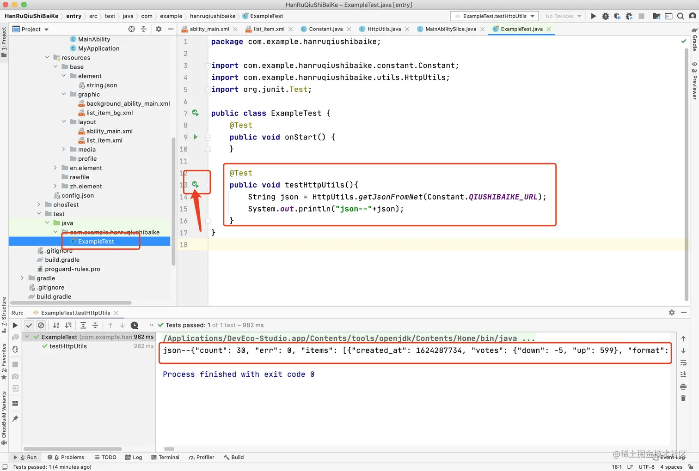Switch to MainAbilitySlice.java tab
Image resolution: width=699 pixels, height=471 pixels.
(x=450, y=29)
